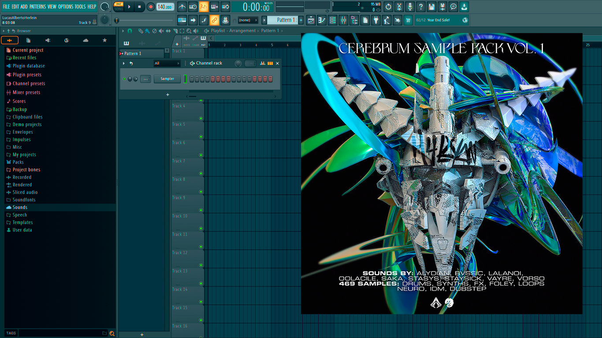Viewport: 602px width, 338px height.
Task: Enable wait for input to start playing
Action: (193, 7)
